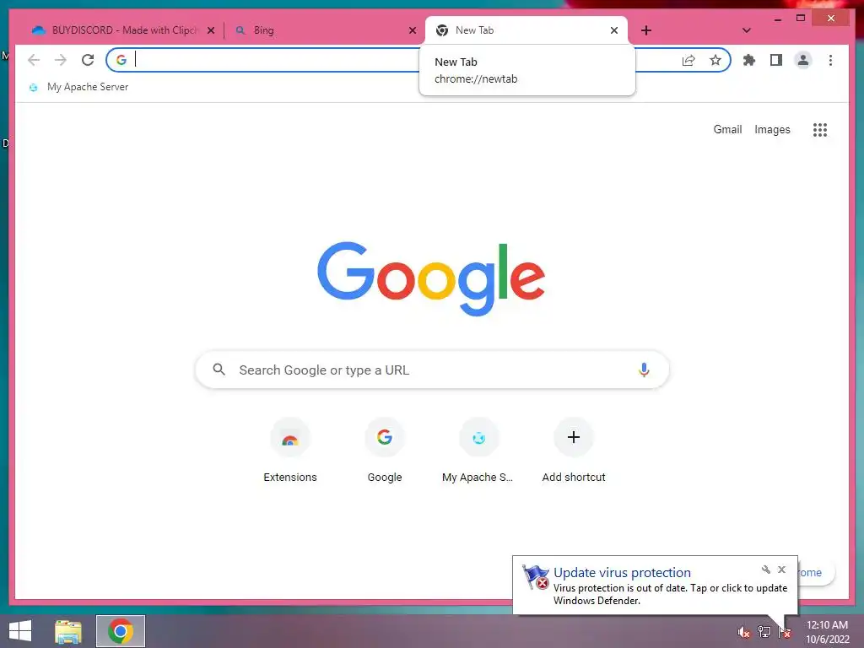864x648 pixels.
Task: Click the Google logo
Action: point(431,278)
